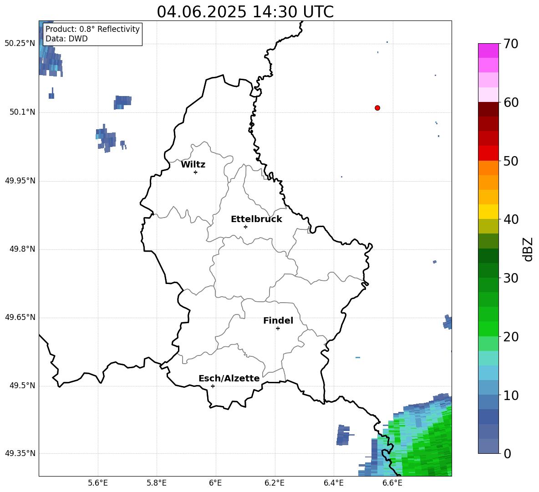Click the 70 tick label on colorbar
The width and height of the screenshot is (539, 492).
511,44
